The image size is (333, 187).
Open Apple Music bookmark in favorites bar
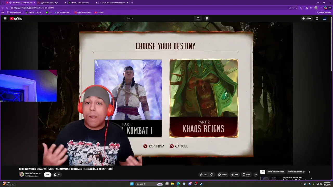[x=83, y=12]
